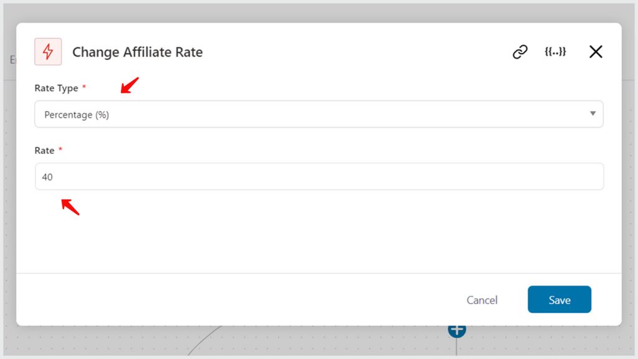This screenshot has width=638, height=359.
Task: Click the curved connector line on canvas
Action: tap(204, 340)
